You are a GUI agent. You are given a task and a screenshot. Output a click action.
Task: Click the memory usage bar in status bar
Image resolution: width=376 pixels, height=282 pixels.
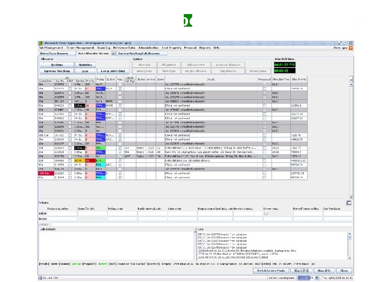[x=305, y=278]
